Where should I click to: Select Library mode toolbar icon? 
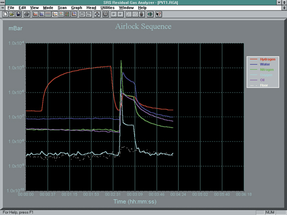(x=74, y=14)
